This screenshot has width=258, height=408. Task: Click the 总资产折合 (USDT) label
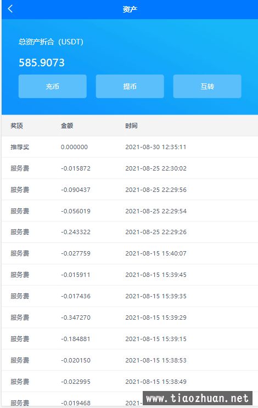[x=51, y=42]
